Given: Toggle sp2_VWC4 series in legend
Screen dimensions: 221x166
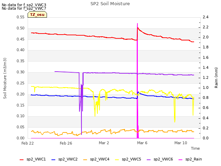Looking at the screenshot, I should point(96,159).
